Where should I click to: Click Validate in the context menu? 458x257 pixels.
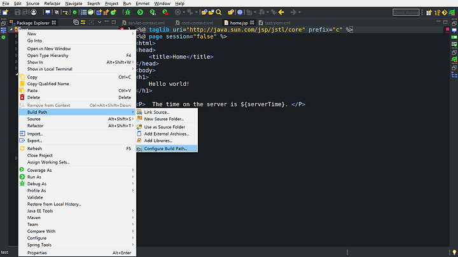point(78,197)
